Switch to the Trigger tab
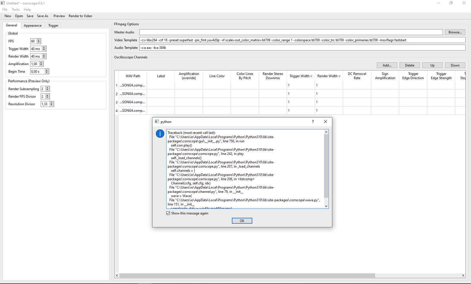Image resolution: width=471 pixels, height=284 pixels. pyautogui.click(x=53, y=25)
